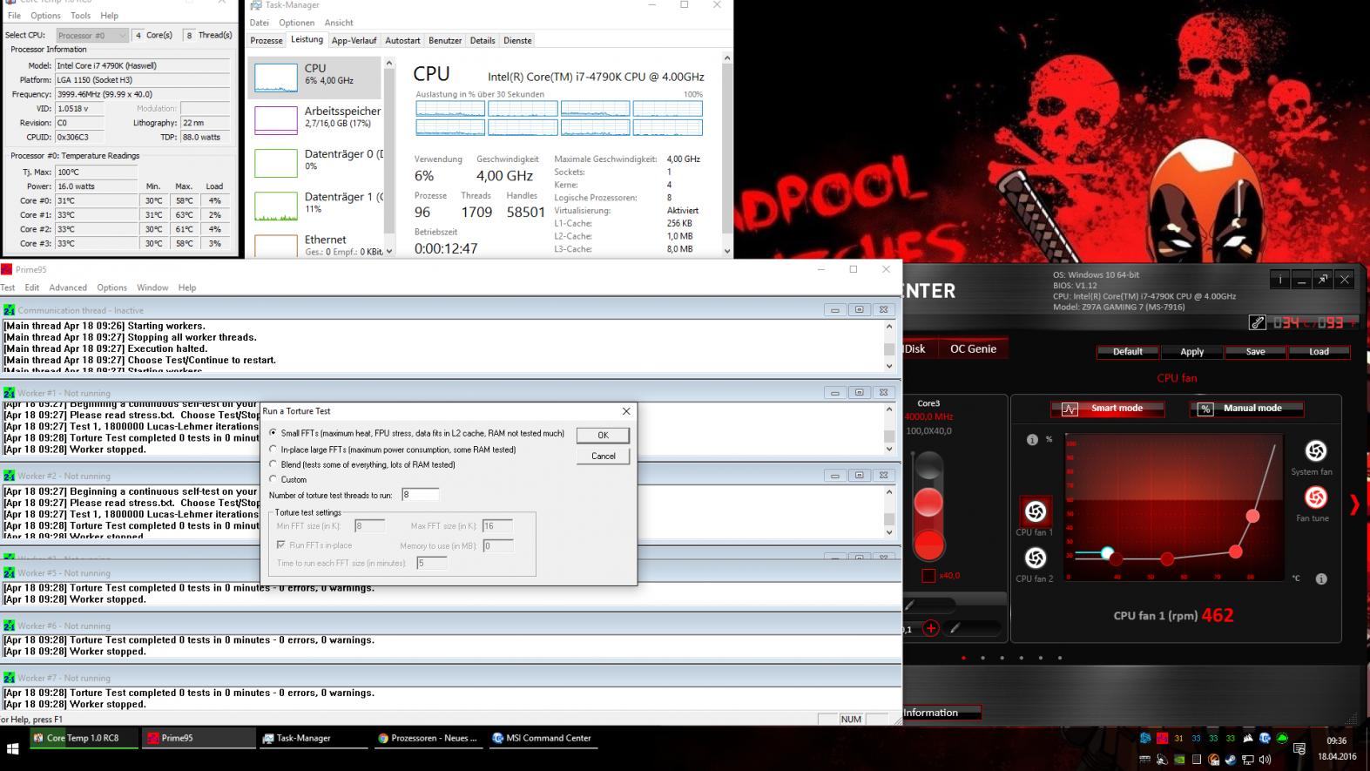
Task: Minimize Prime95 Communication thread child window
Action: pyautogui.click(x=834, y=309)
